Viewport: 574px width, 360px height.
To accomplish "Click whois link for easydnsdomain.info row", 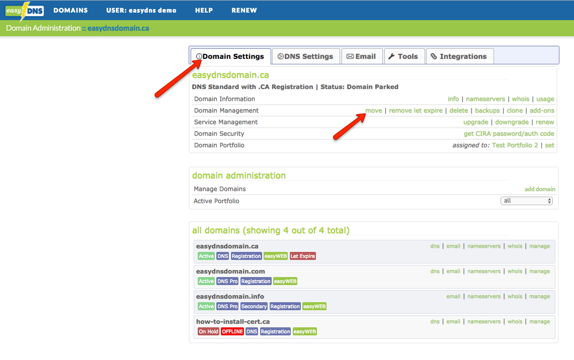I will (x=515, y=296).
